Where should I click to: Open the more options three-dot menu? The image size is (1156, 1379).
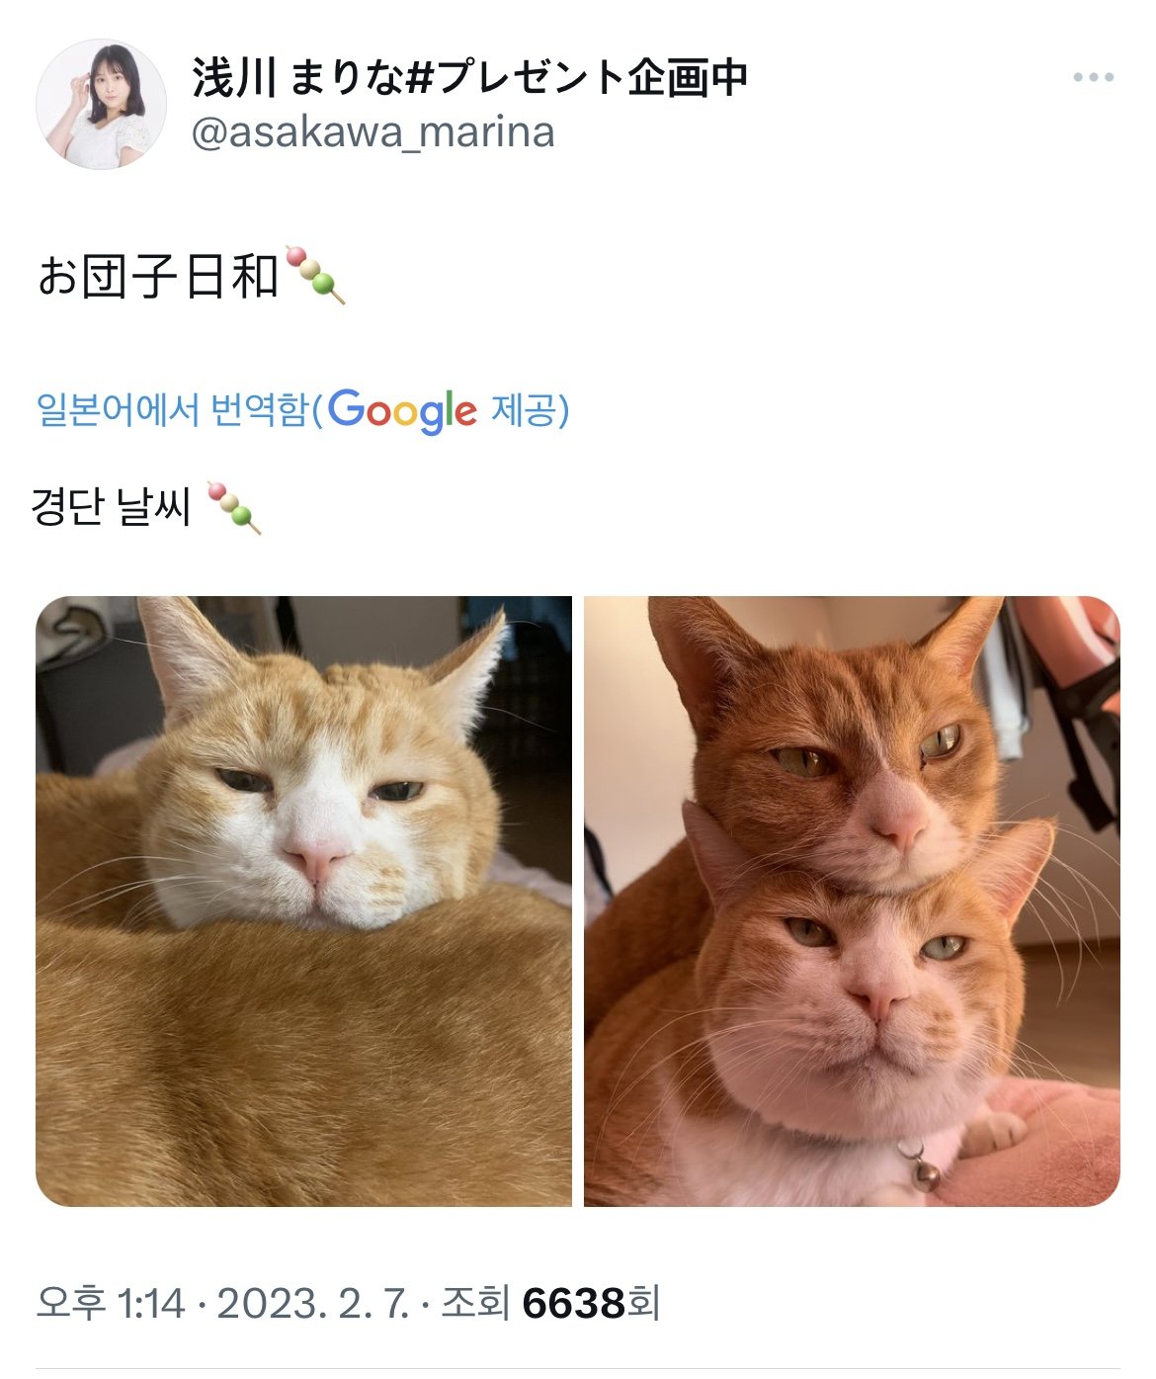1093,77
